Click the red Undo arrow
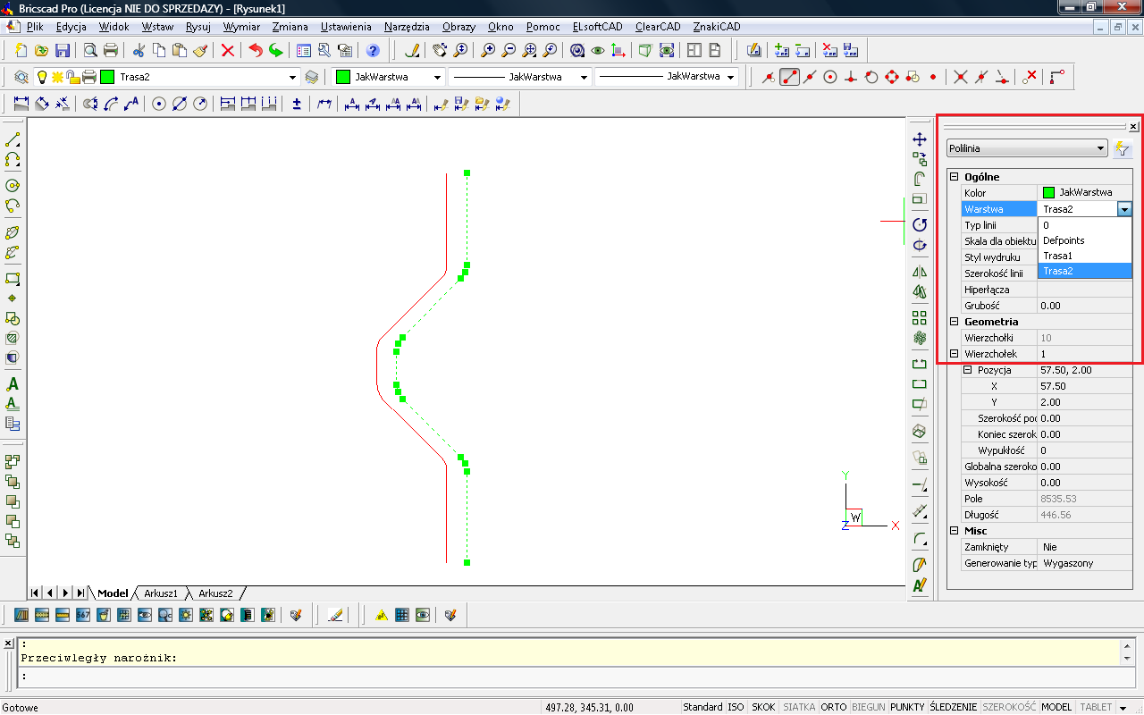This screenshot has width=1144, height=715. (x=256, y=50)
